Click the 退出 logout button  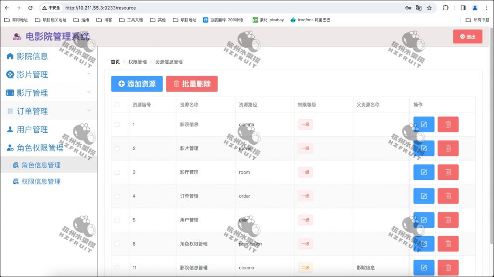[467, 37]
